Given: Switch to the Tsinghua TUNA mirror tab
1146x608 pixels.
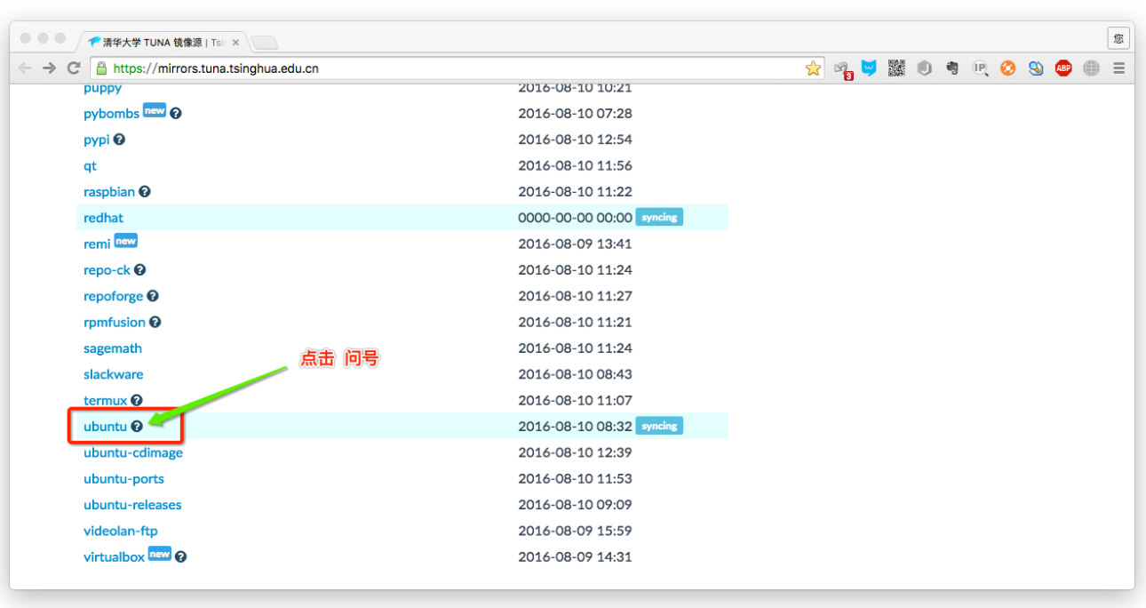Looking at the screenshot, I should [147, 40].
